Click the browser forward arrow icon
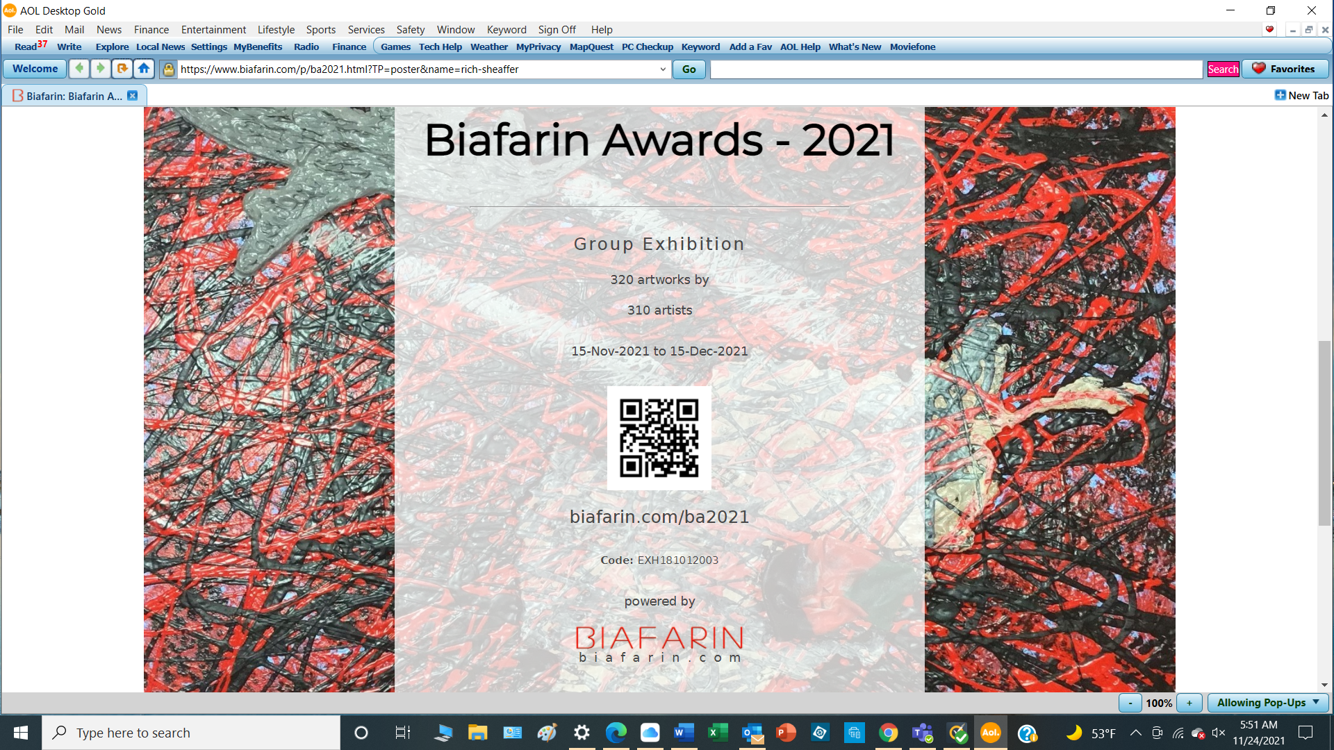Screen dimensions: 1334x750 tap(101, 69)
